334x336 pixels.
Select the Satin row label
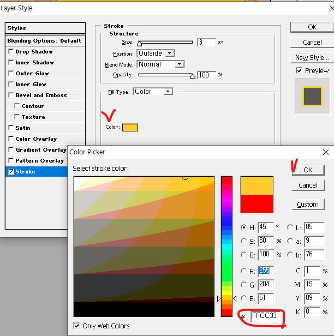[x=23, y=128]
